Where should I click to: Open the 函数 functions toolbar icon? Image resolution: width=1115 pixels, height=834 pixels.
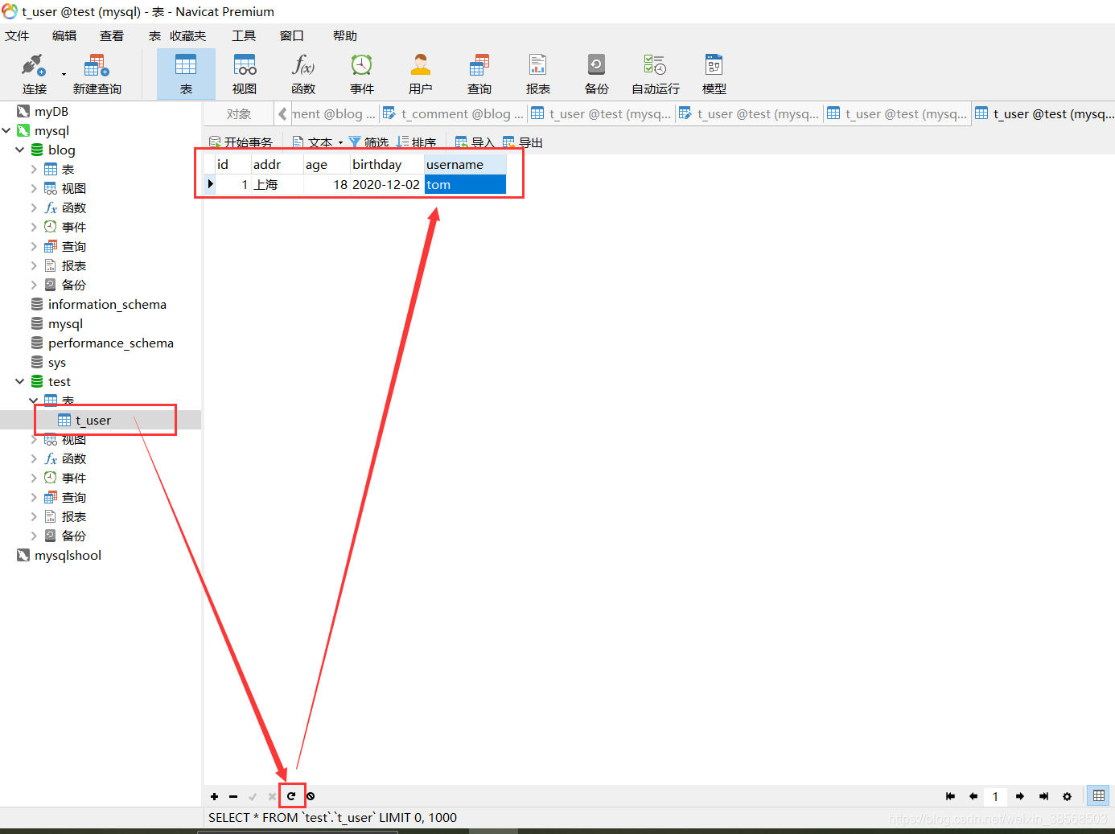303,74
